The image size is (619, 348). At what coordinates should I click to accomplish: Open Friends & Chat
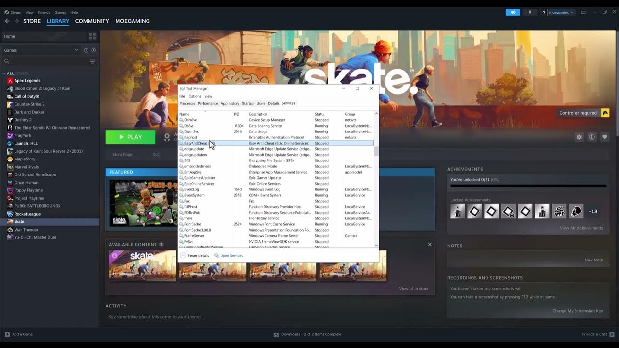[598, 334]
